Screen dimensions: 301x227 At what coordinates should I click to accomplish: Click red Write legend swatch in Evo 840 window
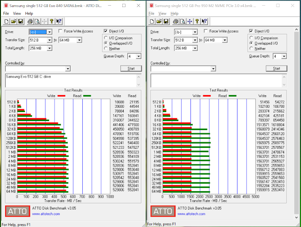click(62, 96)
